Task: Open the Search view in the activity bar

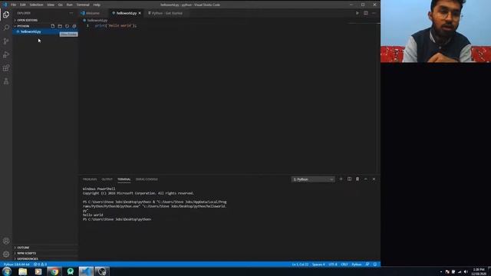Action: click(x=6, y=28)
